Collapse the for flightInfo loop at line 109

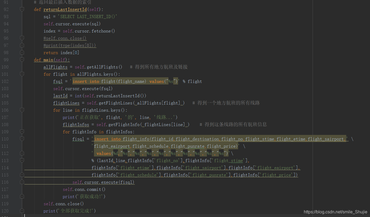[22, 132]
